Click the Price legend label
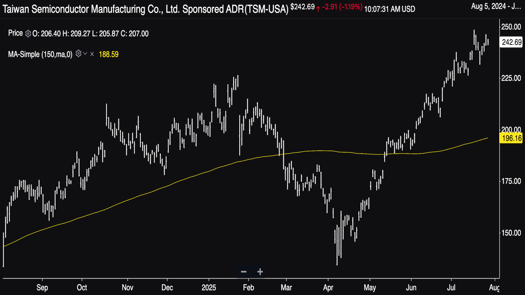 click(15, 33)
